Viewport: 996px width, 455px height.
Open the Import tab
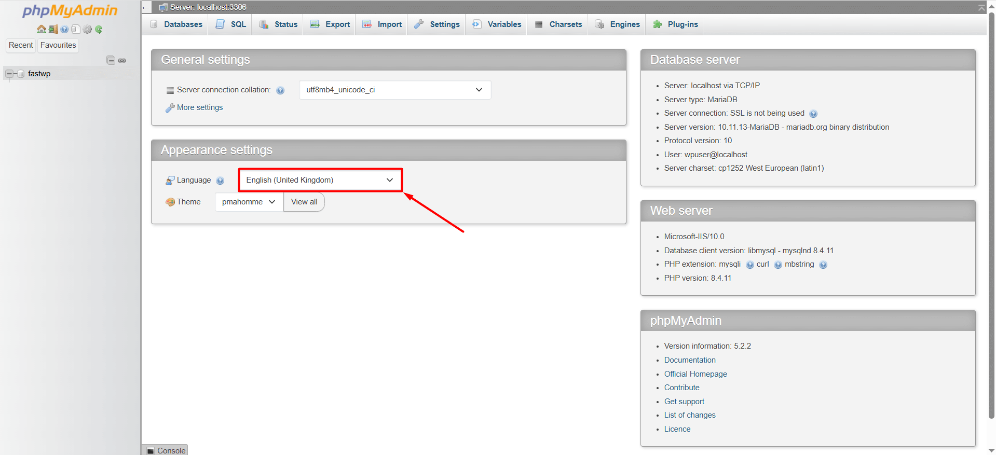(x=382, y=24)
